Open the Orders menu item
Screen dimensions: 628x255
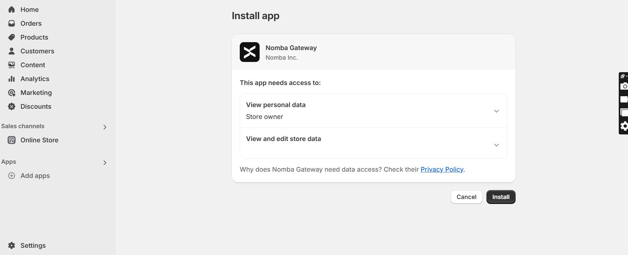(31, 23)
